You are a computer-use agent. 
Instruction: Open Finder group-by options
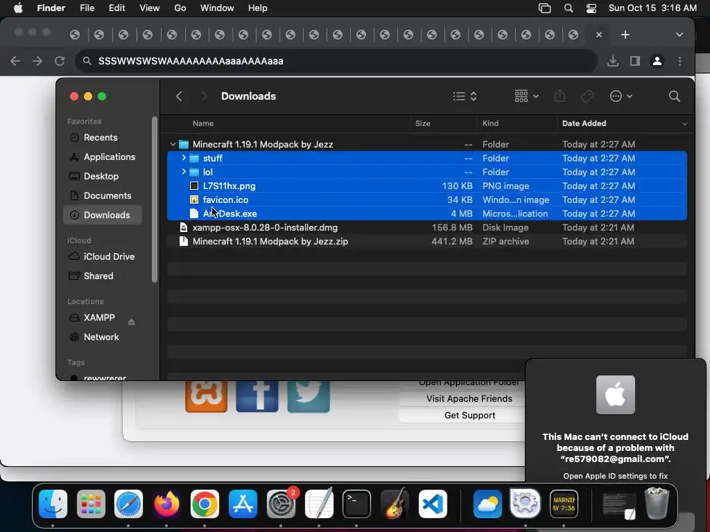tap(527, 96)
